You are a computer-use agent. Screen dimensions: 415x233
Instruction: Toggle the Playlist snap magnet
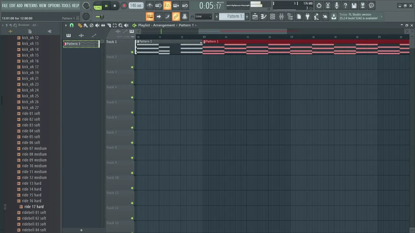coord(72,25)
